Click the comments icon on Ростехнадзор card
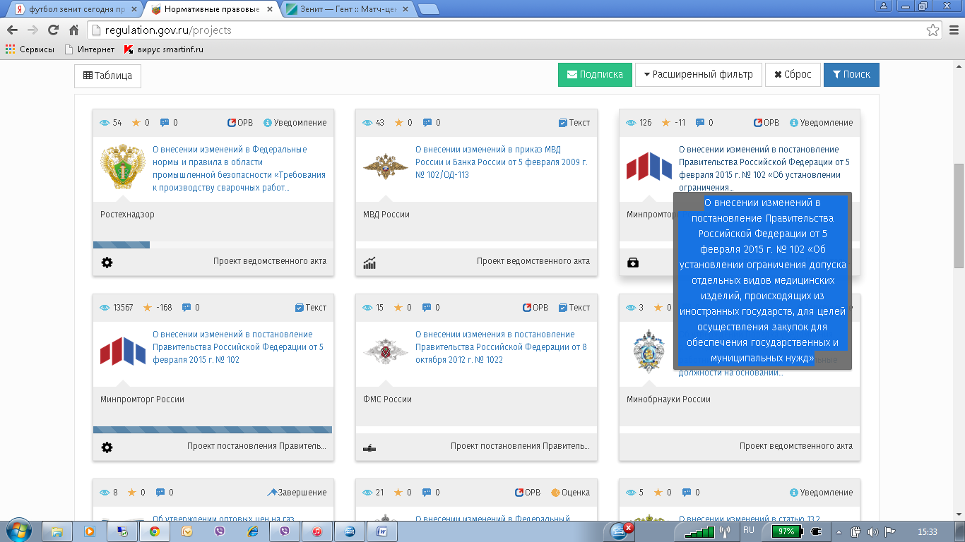 point(165,123)
